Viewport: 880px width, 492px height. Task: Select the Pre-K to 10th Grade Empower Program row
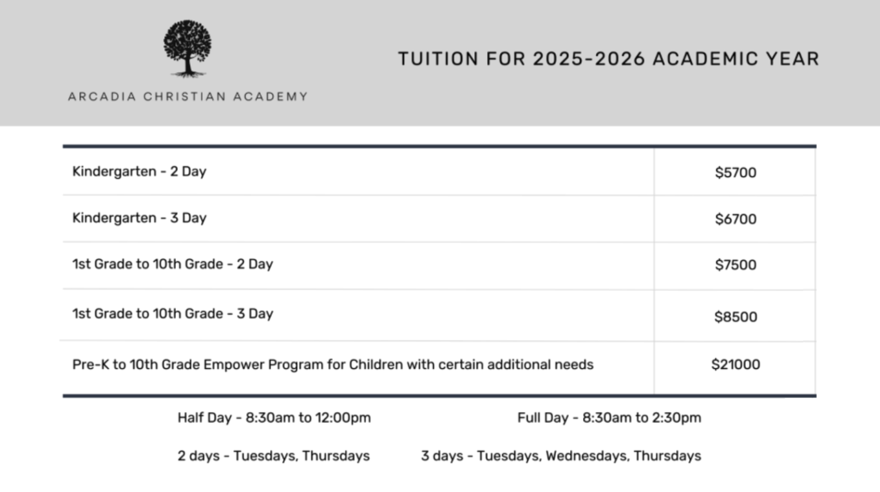pyautogui.click(x=332, y=364)
